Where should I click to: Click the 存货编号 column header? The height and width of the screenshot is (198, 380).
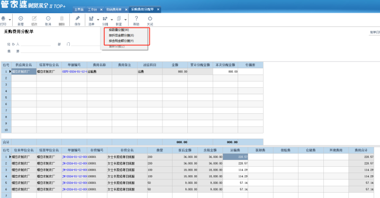(x=97, y=150)
